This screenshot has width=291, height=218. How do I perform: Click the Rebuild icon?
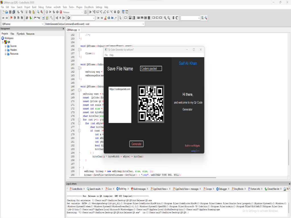[57, 12]
